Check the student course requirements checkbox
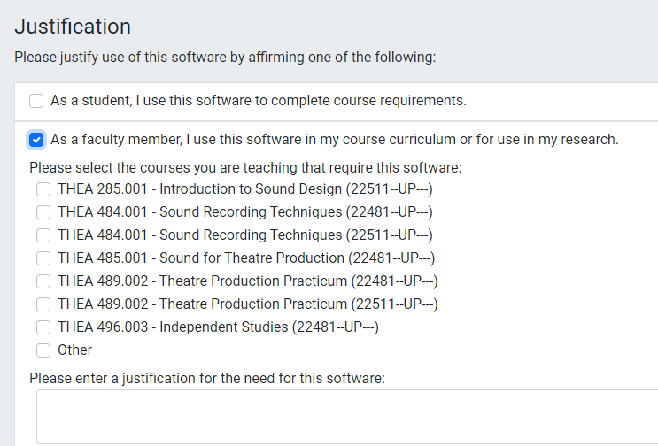Image resolution: width=658 pixels, height=446 pixels. coord(36,101)
